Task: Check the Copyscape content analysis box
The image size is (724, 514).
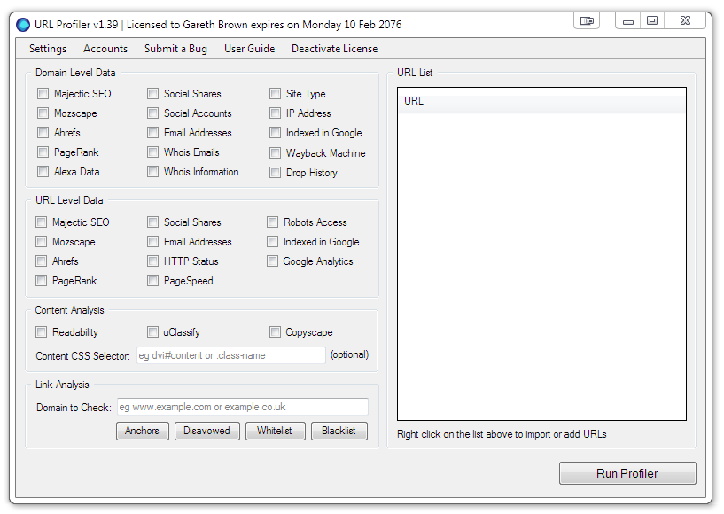Action: coord(275,331)
